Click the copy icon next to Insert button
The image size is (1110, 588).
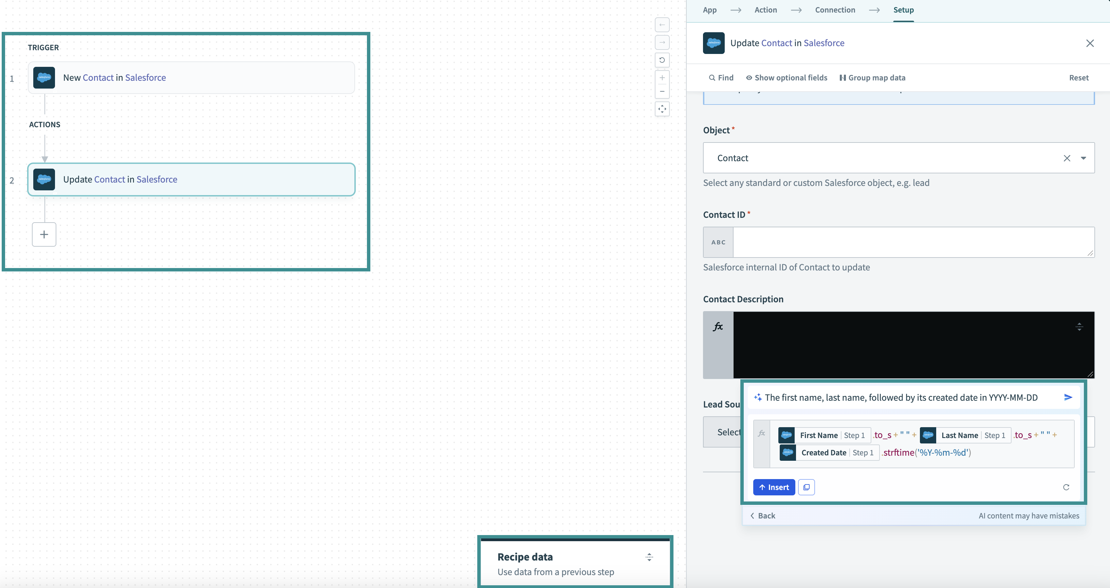806,487
